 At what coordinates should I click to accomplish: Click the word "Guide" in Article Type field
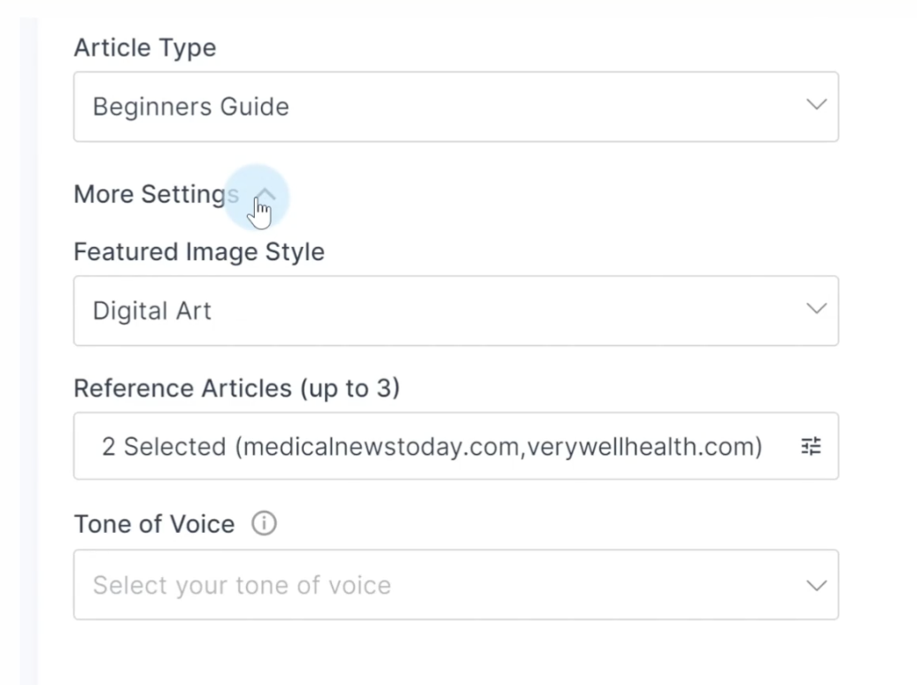[255, 107]
